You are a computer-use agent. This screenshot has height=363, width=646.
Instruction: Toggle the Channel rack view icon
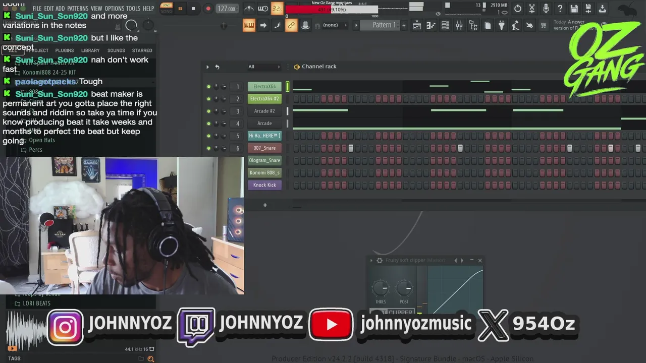(445, 25)
